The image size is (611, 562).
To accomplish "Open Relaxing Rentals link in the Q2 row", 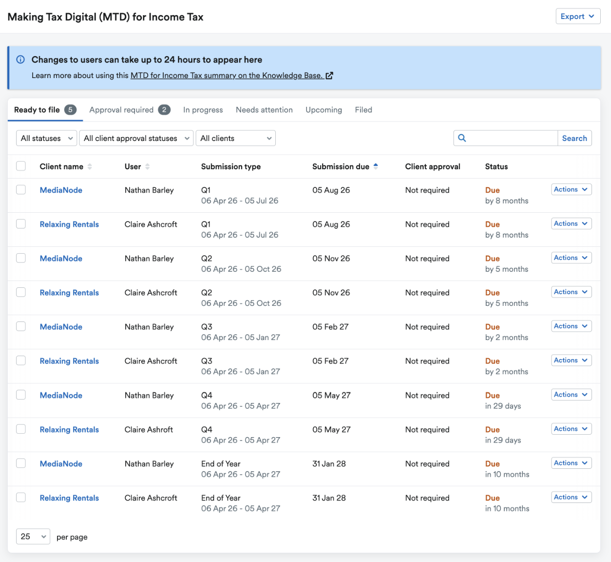I will (69, 293).
